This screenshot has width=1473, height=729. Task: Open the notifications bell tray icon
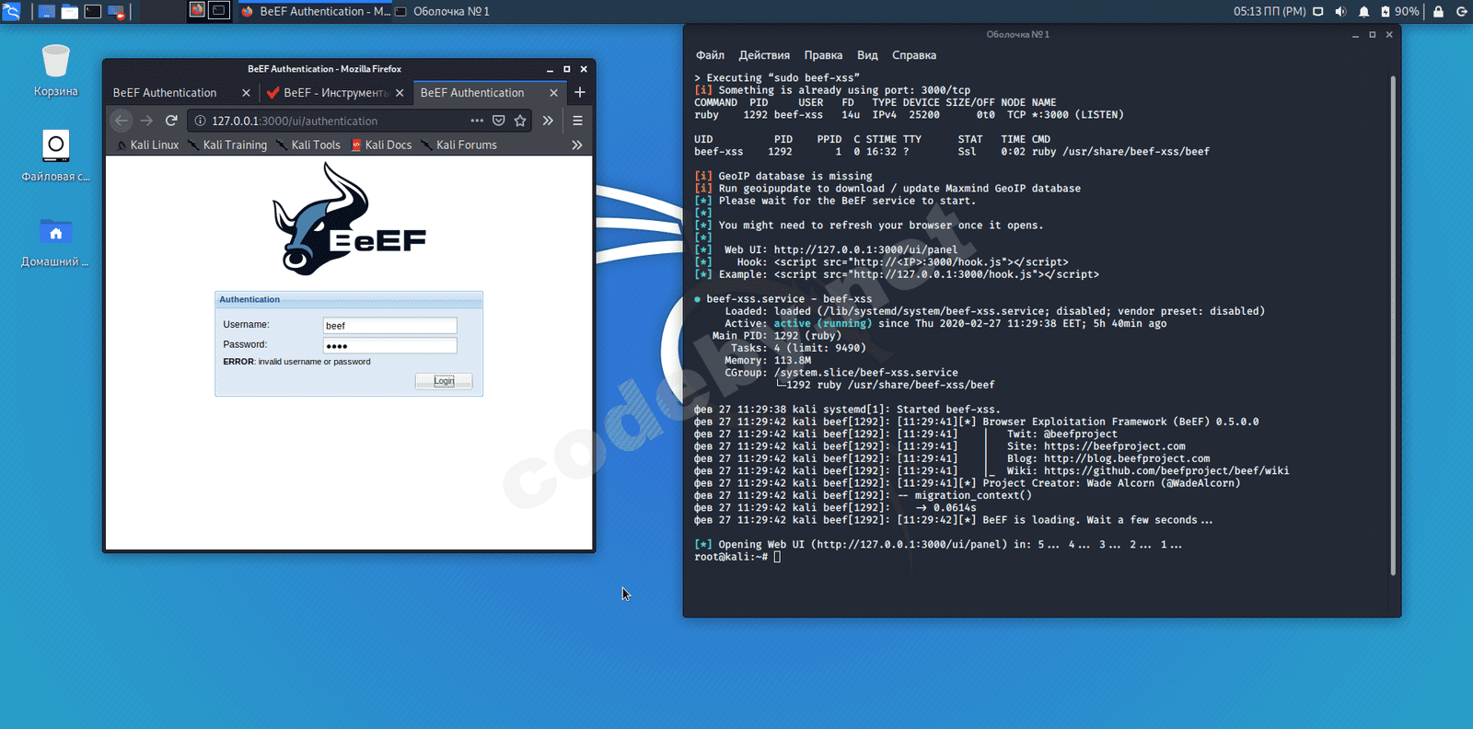[x=1363, y=12]
